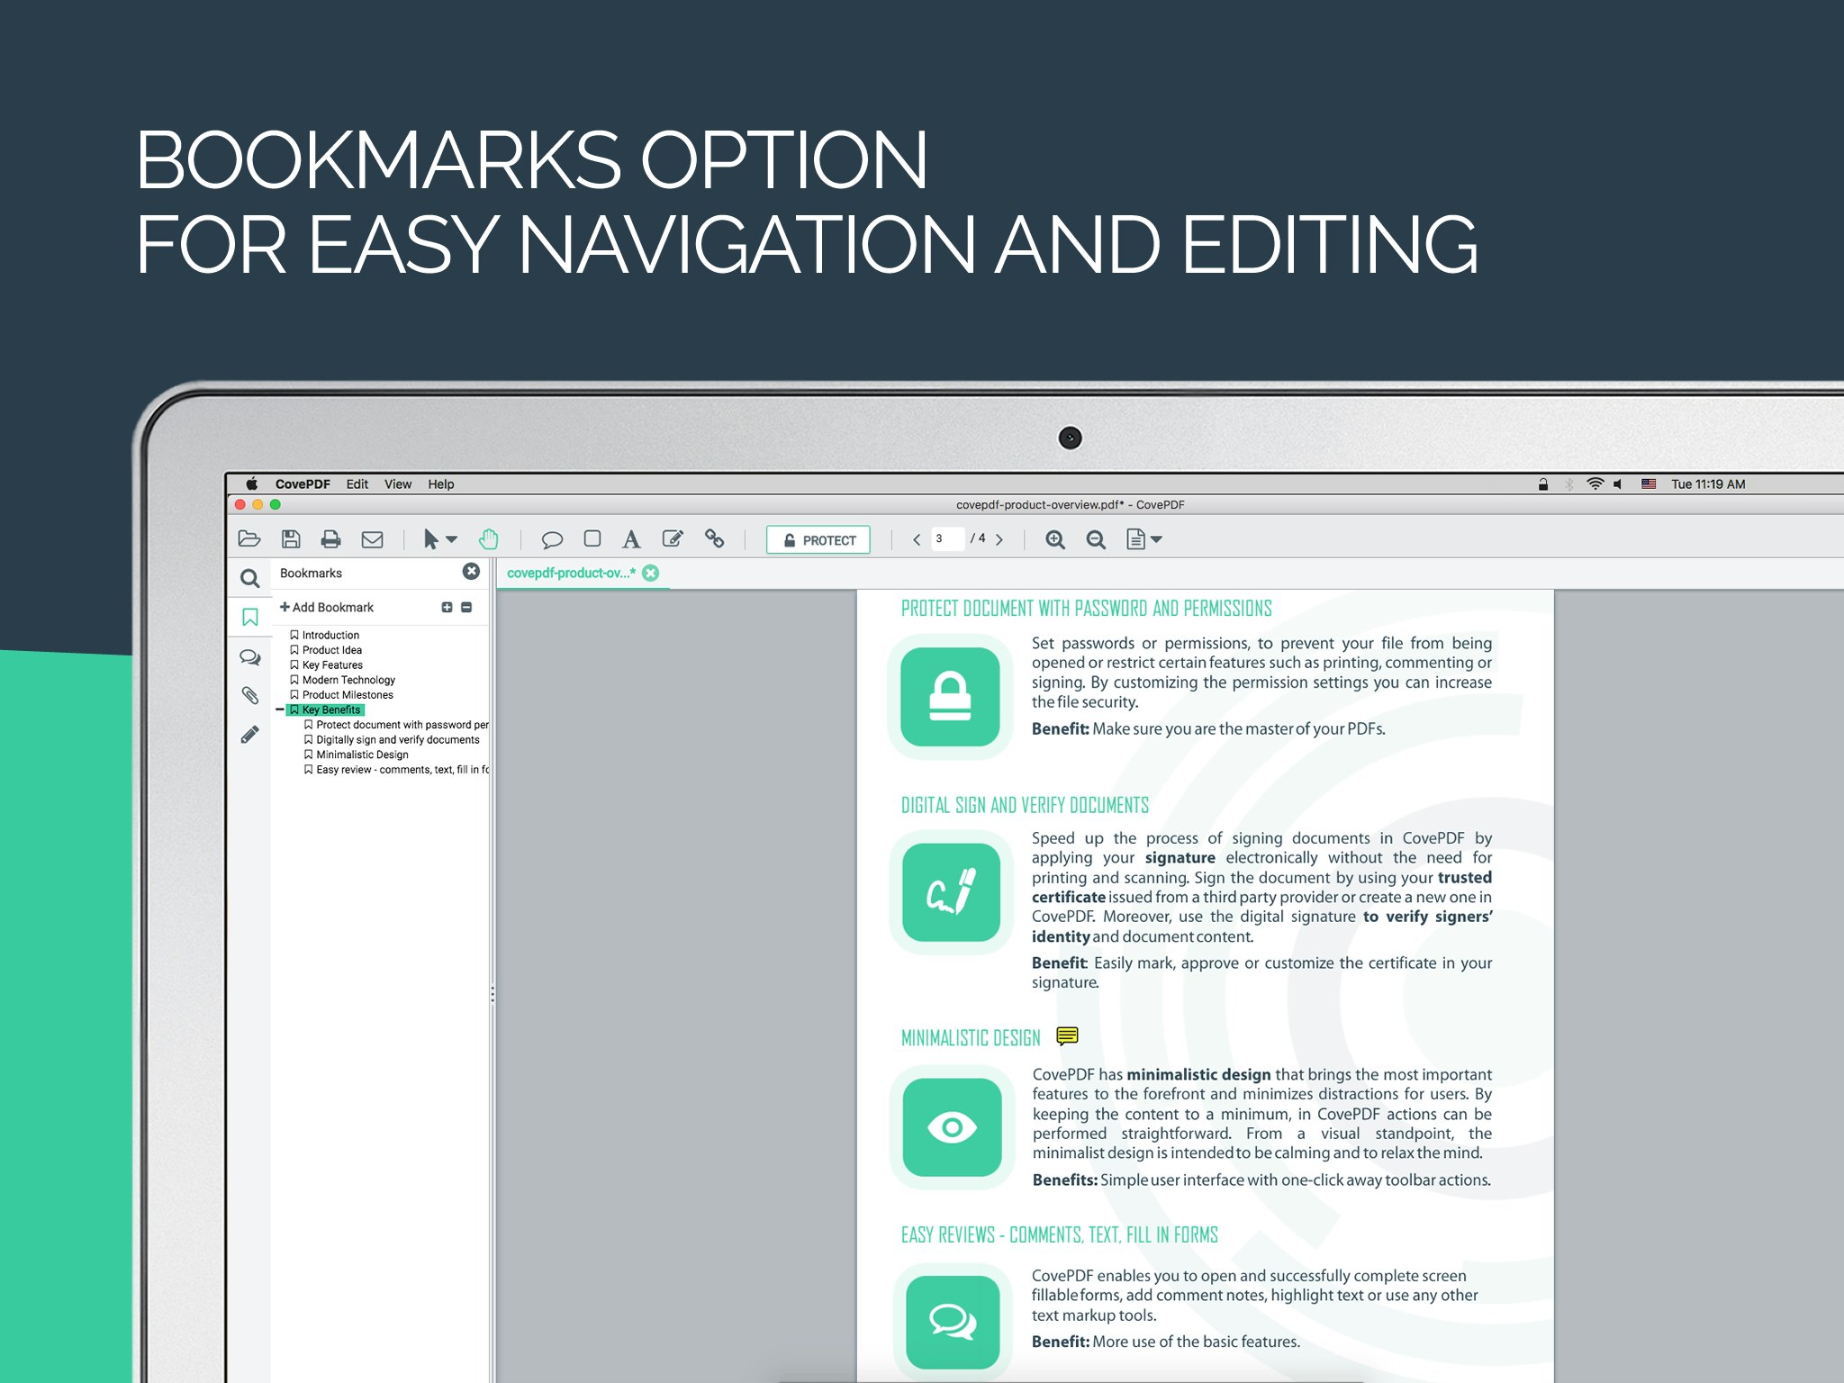Open the page layout view dropdown
Viewport: 1844px width, 1383px height.
(x=1156, y=539)
